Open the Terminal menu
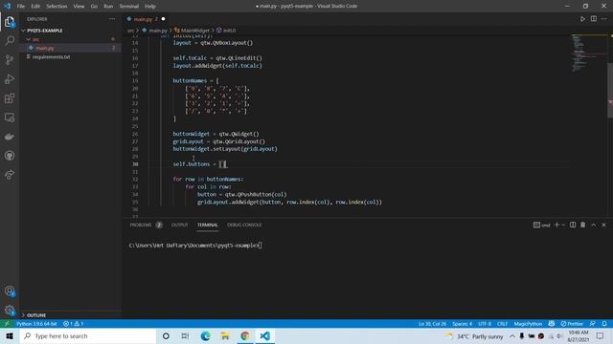 [x=129, y=7]
